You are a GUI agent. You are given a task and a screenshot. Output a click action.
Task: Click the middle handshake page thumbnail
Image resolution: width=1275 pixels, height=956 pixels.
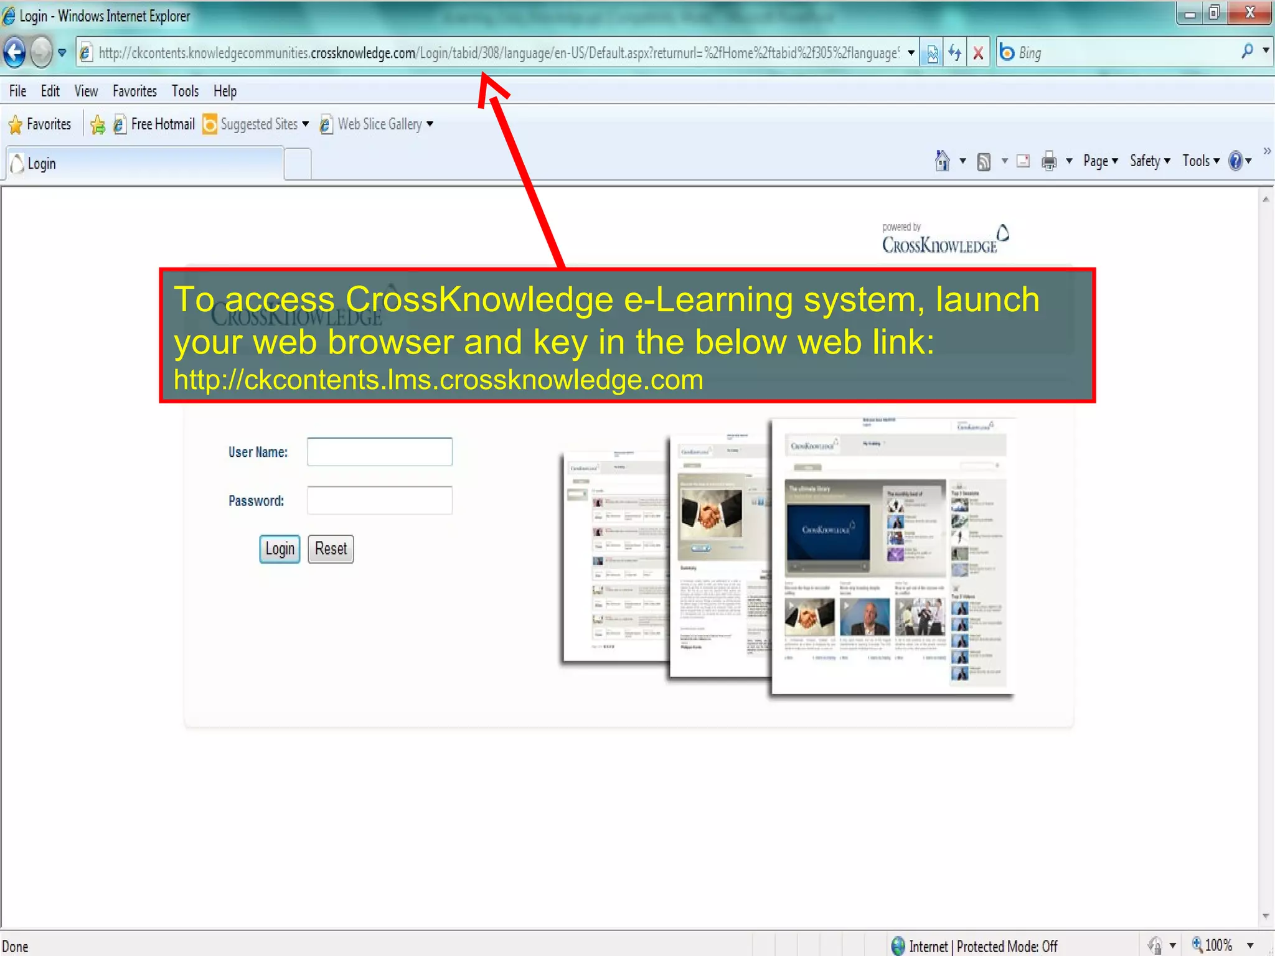tap(720, 557)
